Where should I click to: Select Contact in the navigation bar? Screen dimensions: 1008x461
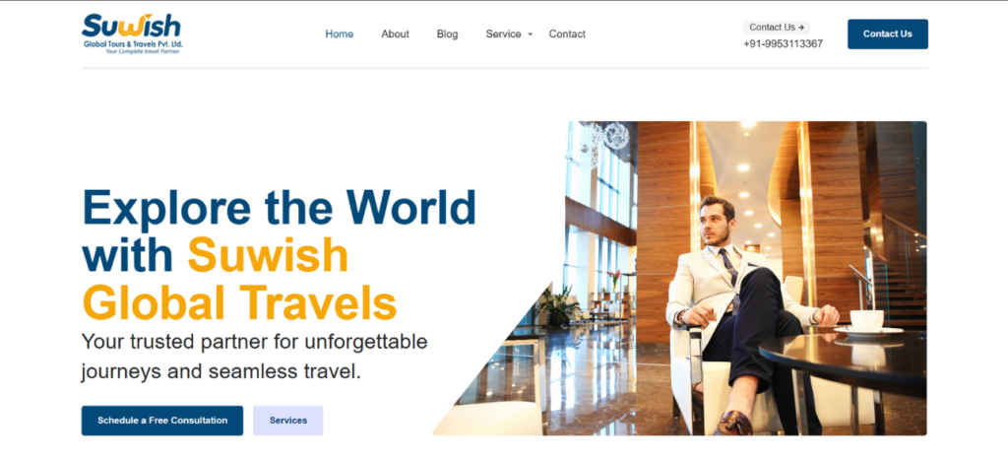coord(567,34)
